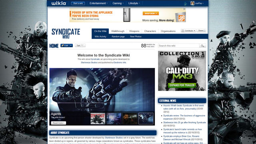Open the Entertainment dropdown menu

[98, 3]
